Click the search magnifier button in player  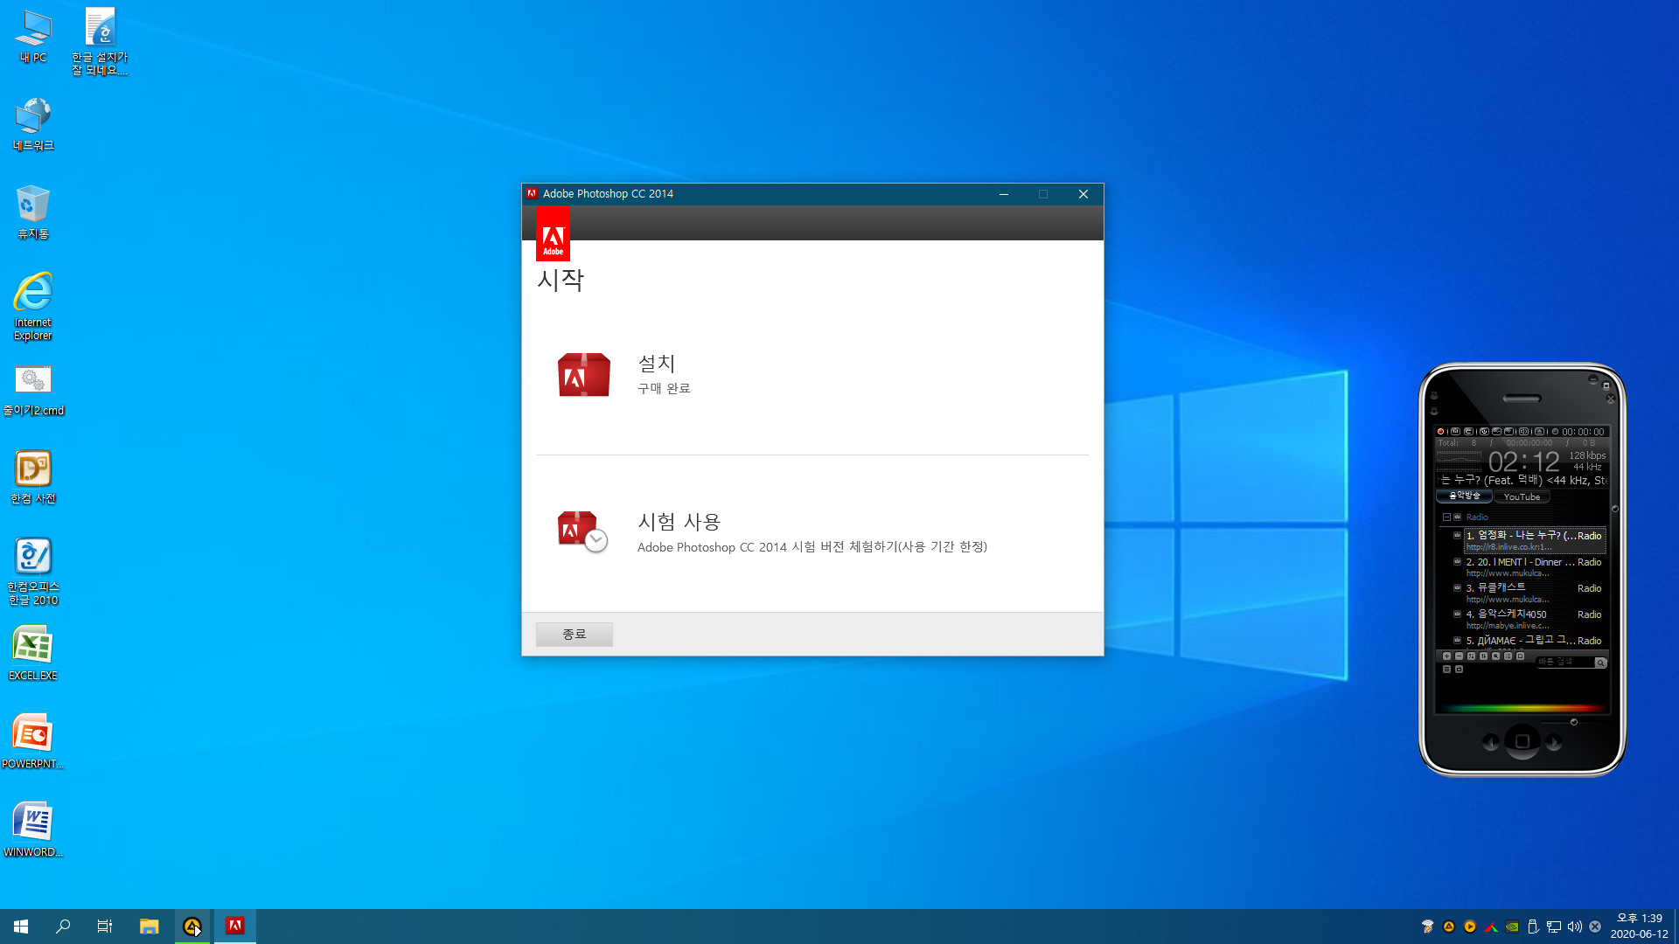point(1601,663)
